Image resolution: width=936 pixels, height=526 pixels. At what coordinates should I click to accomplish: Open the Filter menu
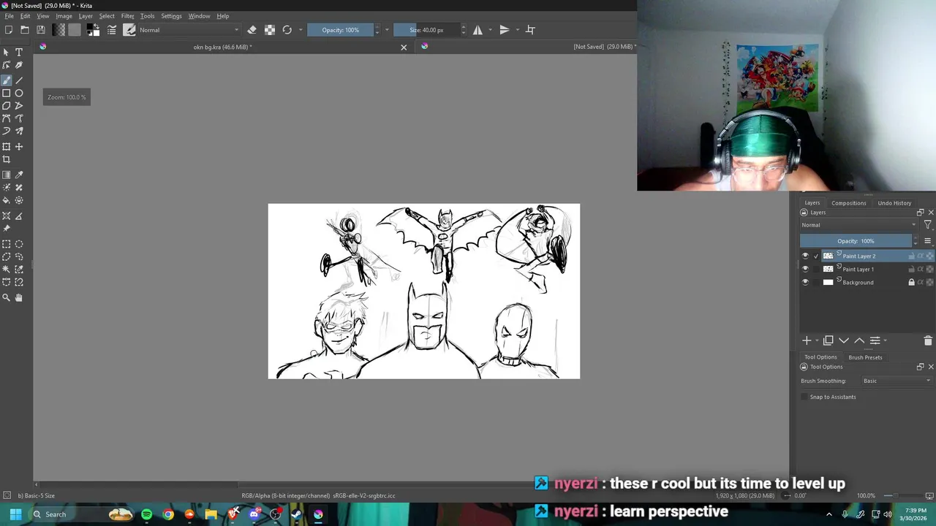[x=127, y=16]
